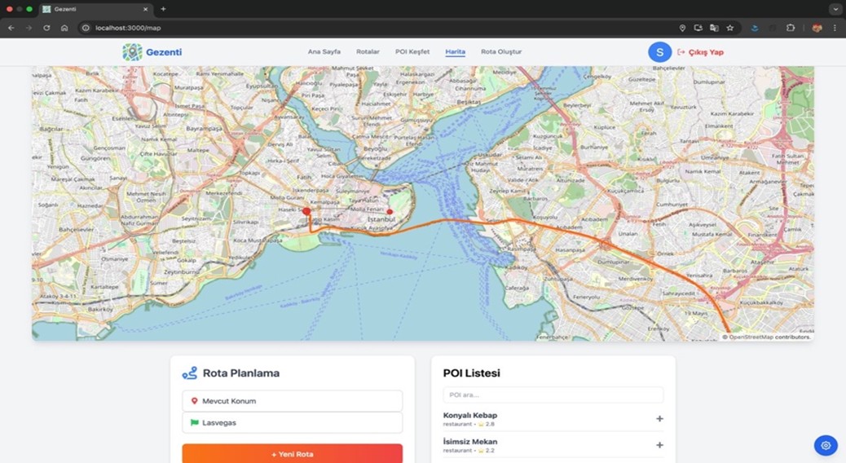Add Konyalı Kebap using its plus icon
Screen dimensions: 846x463
coord(659,419)
